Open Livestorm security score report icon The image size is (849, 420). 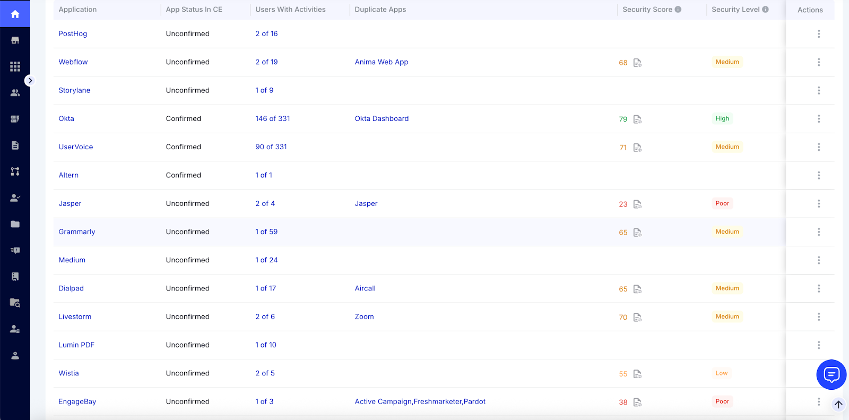point(637,318)
